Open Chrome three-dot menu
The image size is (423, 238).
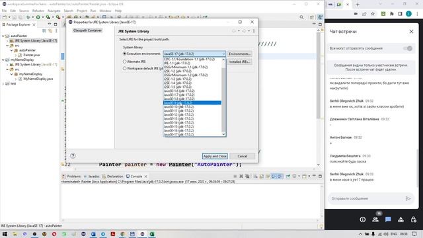(417, 14)
